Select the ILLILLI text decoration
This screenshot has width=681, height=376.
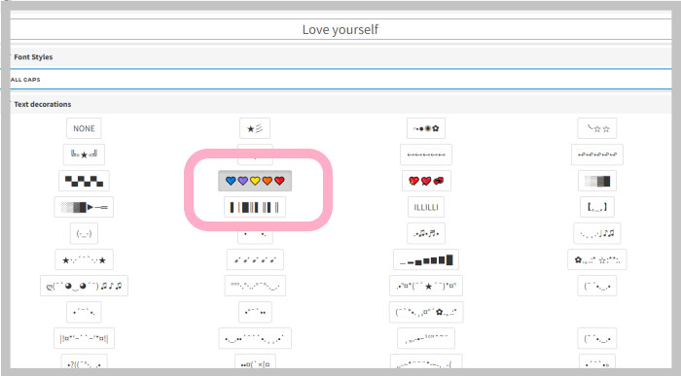(426, 207)
